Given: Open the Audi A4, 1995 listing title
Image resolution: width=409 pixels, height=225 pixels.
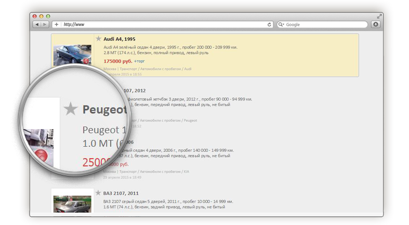Looking at the screenshot, I should pos(120,39).
